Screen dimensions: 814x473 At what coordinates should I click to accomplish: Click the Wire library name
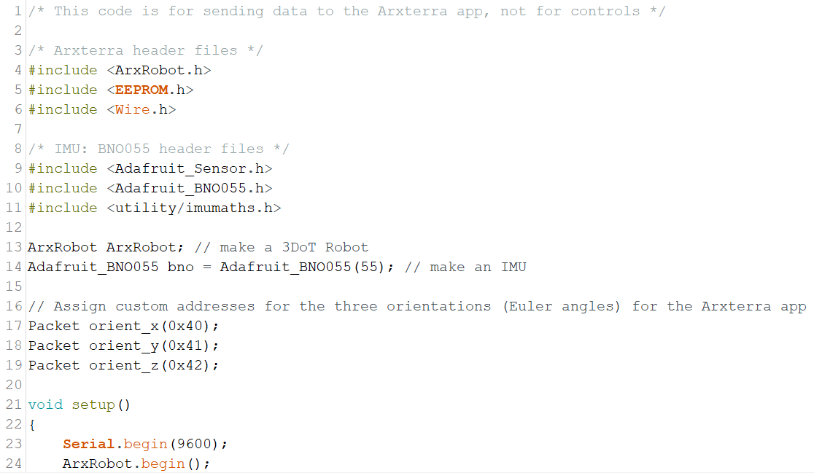click(132, 109)
